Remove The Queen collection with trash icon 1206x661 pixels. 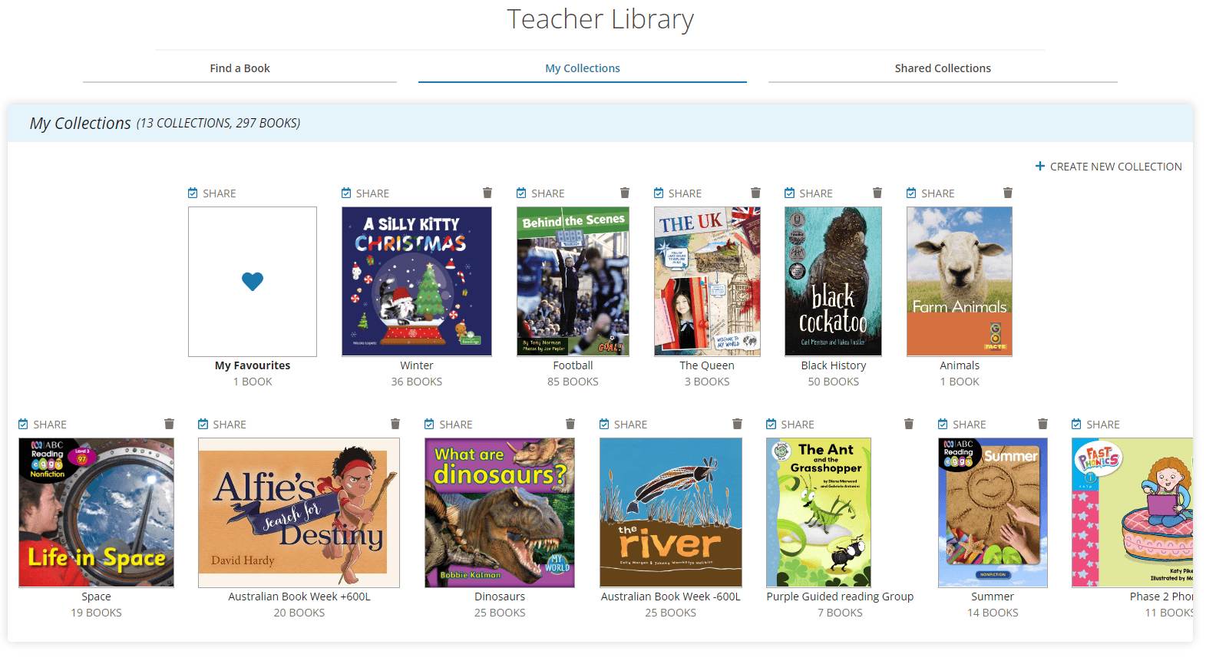tap(755, 193)
